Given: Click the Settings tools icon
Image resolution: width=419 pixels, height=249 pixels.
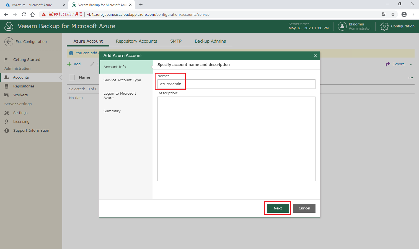Looking at the screenshot, I should (x=7, y=113).
